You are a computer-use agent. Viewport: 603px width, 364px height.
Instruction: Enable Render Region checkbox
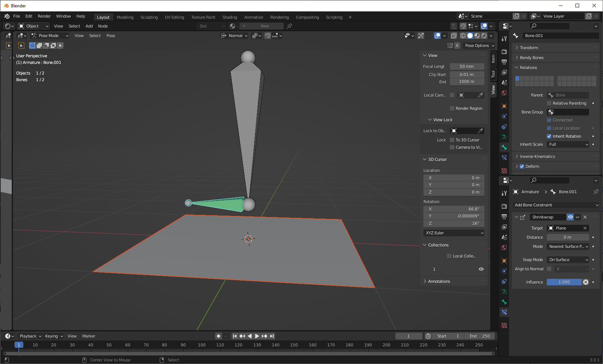click(452, 108)
